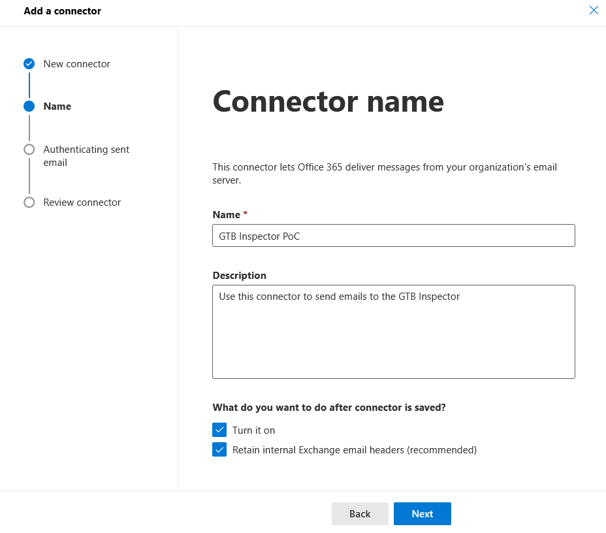
Task: Go back using the Back button
Action: pos(360,513)
